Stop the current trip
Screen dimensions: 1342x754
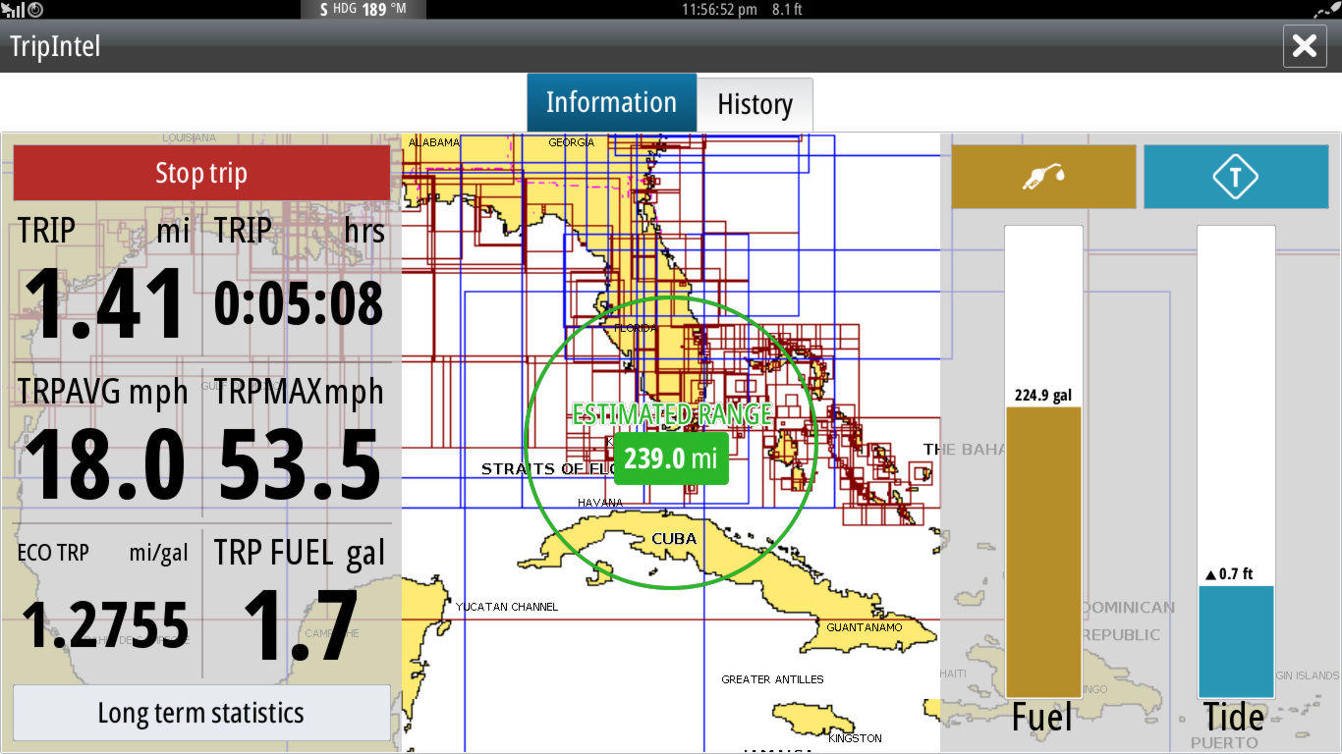[x=201, y=173]
